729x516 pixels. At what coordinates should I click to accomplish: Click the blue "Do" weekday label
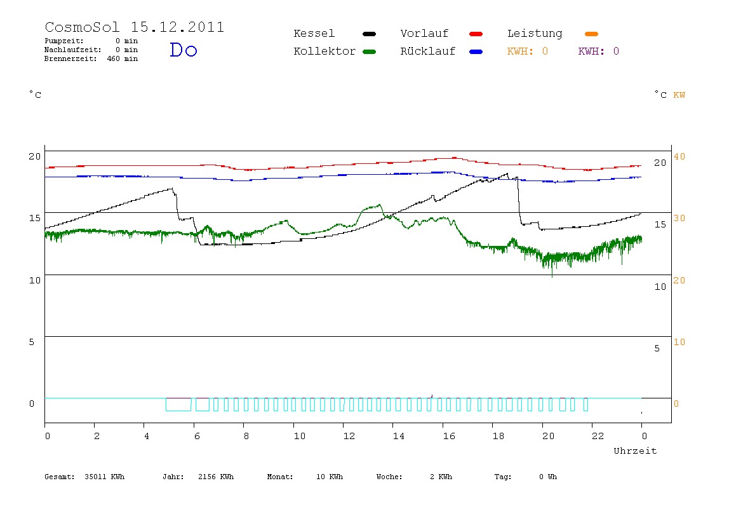coord(183,50)
